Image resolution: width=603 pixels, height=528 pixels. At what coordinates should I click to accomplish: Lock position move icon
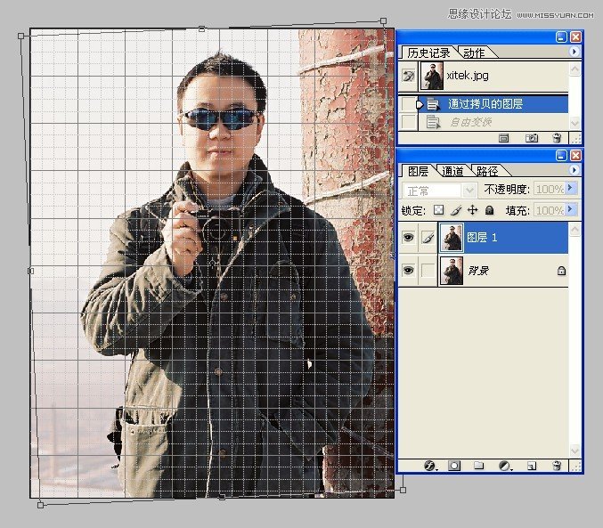[472, 210]
